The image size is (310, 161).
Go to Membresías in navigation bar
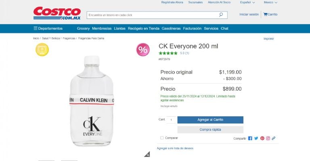(102, 29)
